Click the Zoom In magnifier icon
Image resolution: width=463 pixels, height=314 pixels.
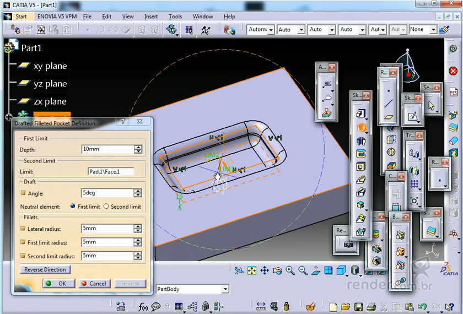point(290,270)
